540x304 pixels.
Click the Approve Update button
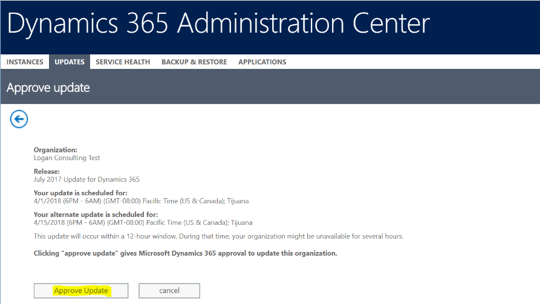81,291
